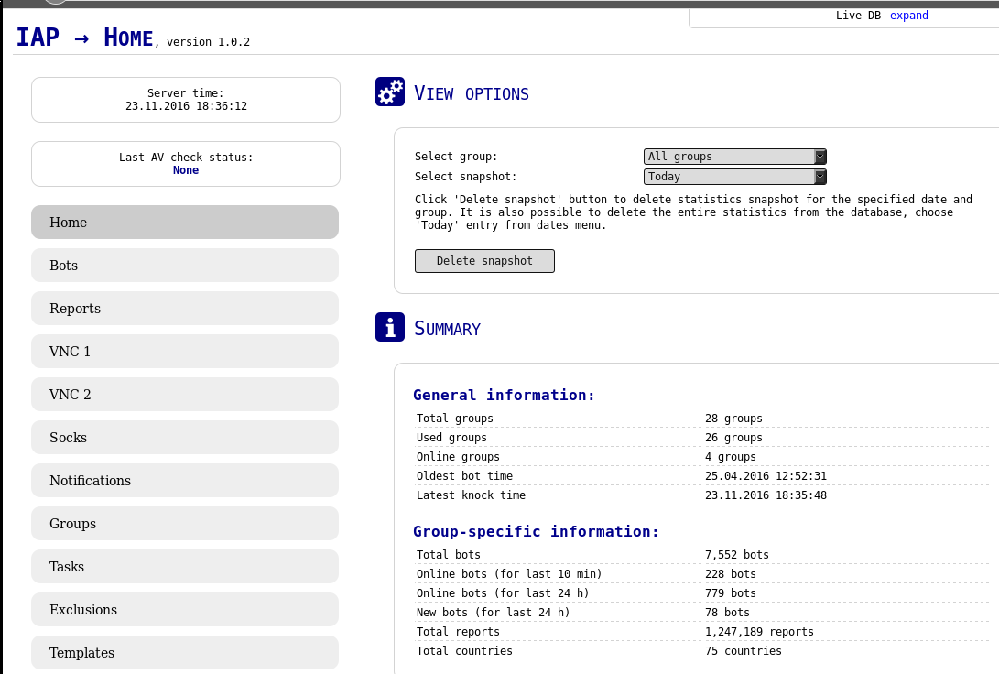Click the View Options gears icon
This screenshot has width=999, height=674.
point(390,92)
